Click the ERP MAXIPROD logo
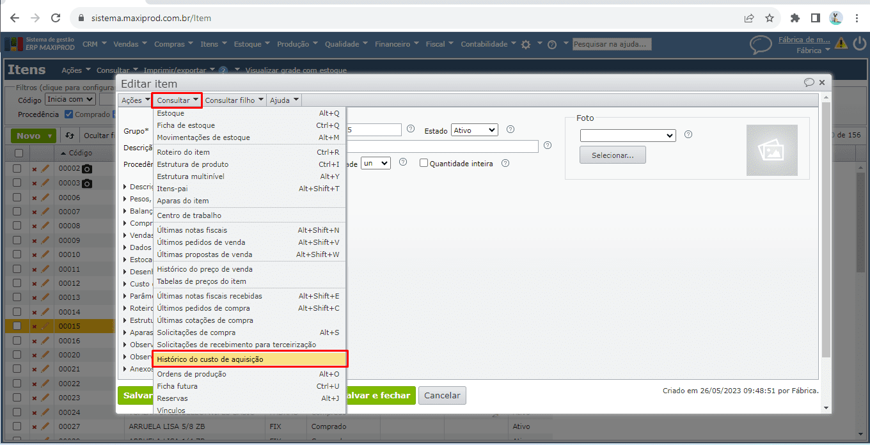This screenshot has height=445, width=870. (x=39, y=44)
